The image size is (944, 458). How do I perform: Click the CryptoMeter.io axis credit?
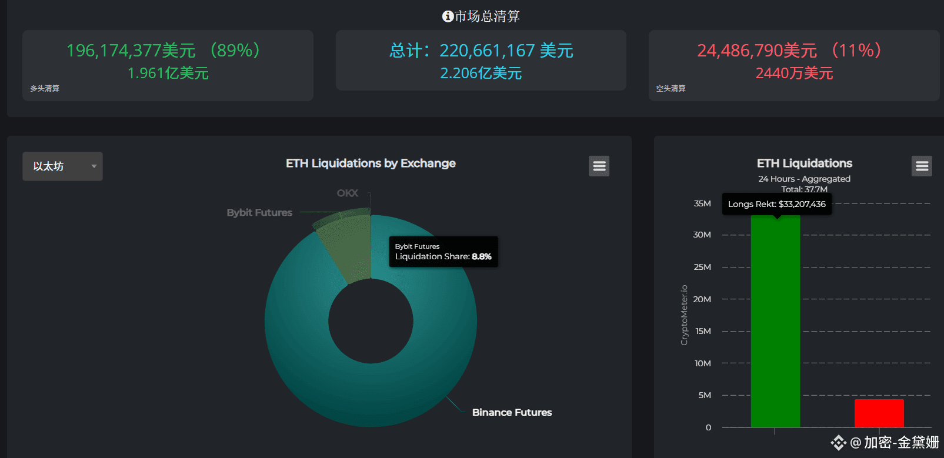684,315
